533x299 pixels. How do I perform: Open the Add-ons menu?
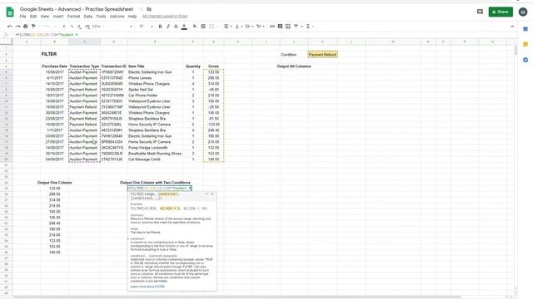point(117,17)
